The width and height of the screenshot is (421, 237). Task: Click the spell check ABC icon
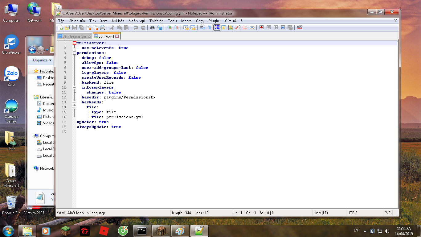299,27
